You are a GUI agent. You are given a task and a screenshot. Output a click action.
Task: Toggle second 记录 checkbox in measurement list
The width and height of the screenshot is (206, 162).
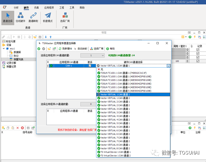pos(198,54)
